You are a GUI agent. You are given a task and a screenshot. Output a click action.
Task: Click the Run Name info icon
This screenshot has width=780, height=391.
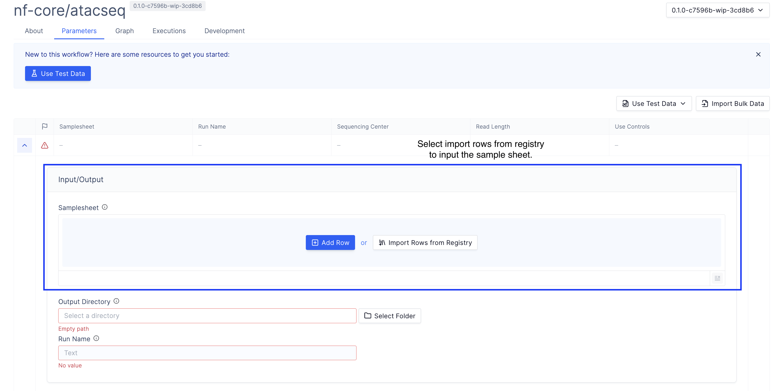(96, 338)
